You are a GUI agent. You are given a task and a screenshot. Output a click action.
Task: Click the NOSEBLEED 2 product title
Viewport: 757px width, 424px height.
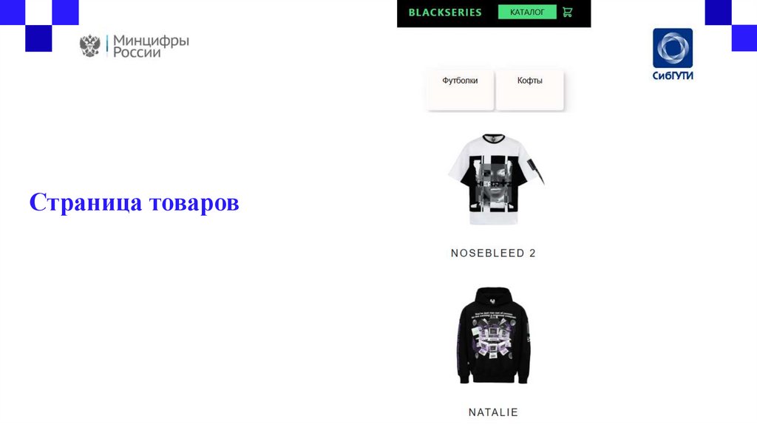click(x=493, y=253)
